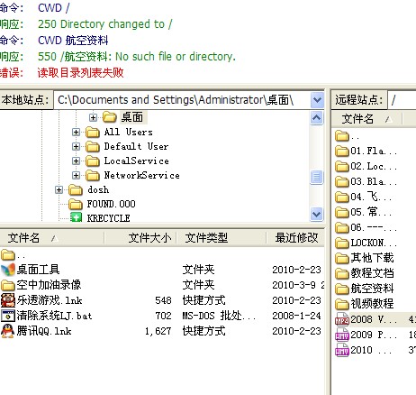Image resolution: width=416 pixels, height=395 pixels.
Task: Click the 2009 P... WMV file icon
Action: pyautogui.click(x=342, y=335)
